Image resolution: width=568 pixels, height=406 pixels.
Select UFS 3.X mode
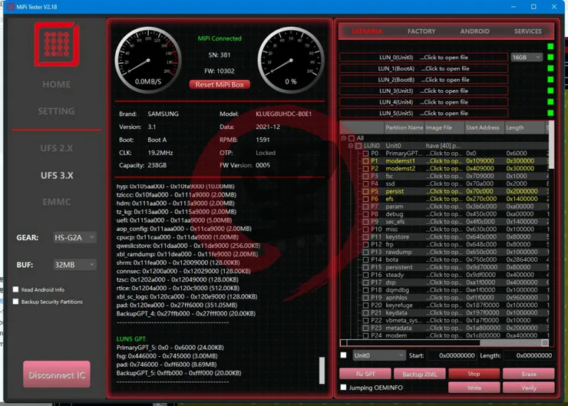coord(57,175)
